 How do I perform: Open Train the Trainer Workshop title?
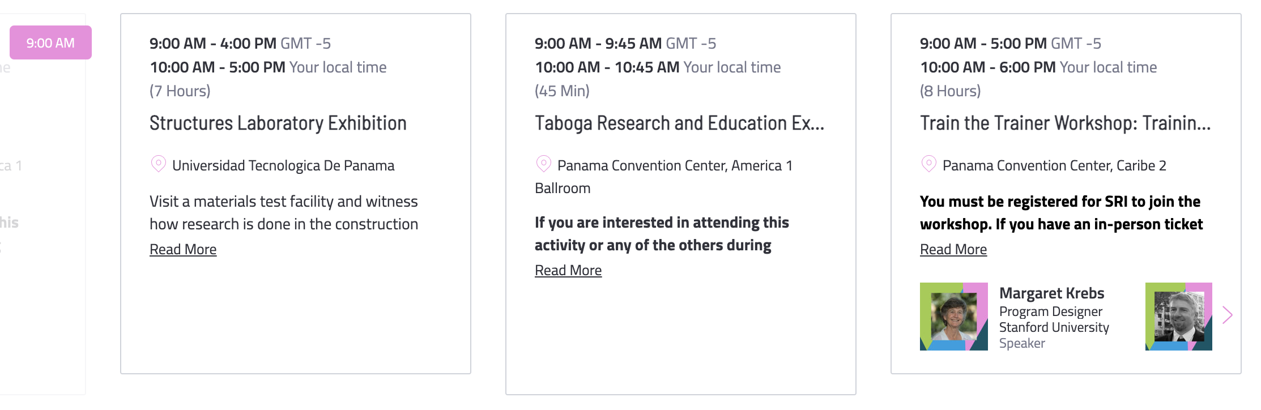(1065, 123)
